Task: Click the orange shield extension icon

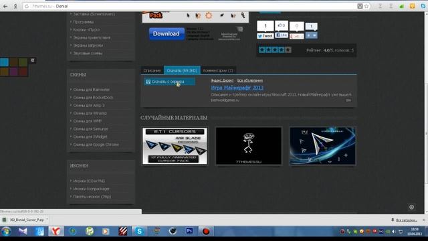Action: (x=413, y=6)
